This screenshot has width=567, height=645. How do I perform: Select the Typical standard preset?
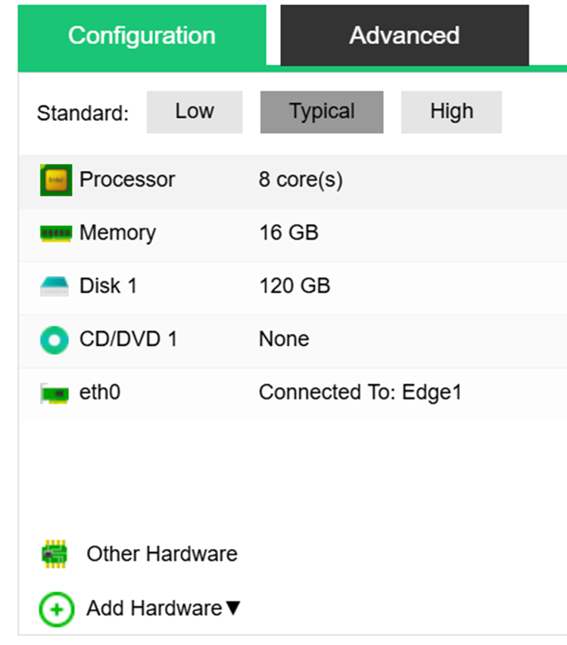pyautogui.click(x=322, y=112)
